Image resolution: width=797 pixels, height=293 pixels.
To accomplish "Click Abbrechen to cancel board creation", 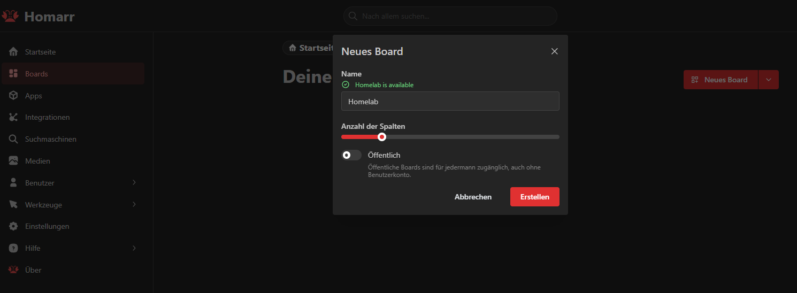I will (x=473, y=197).
